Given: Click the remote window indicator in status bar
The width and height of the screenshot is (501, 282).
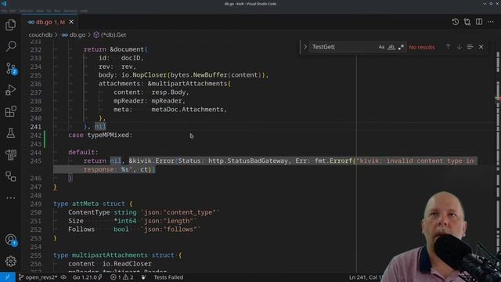Looking at the screenshot, I should tap(7, 277).
